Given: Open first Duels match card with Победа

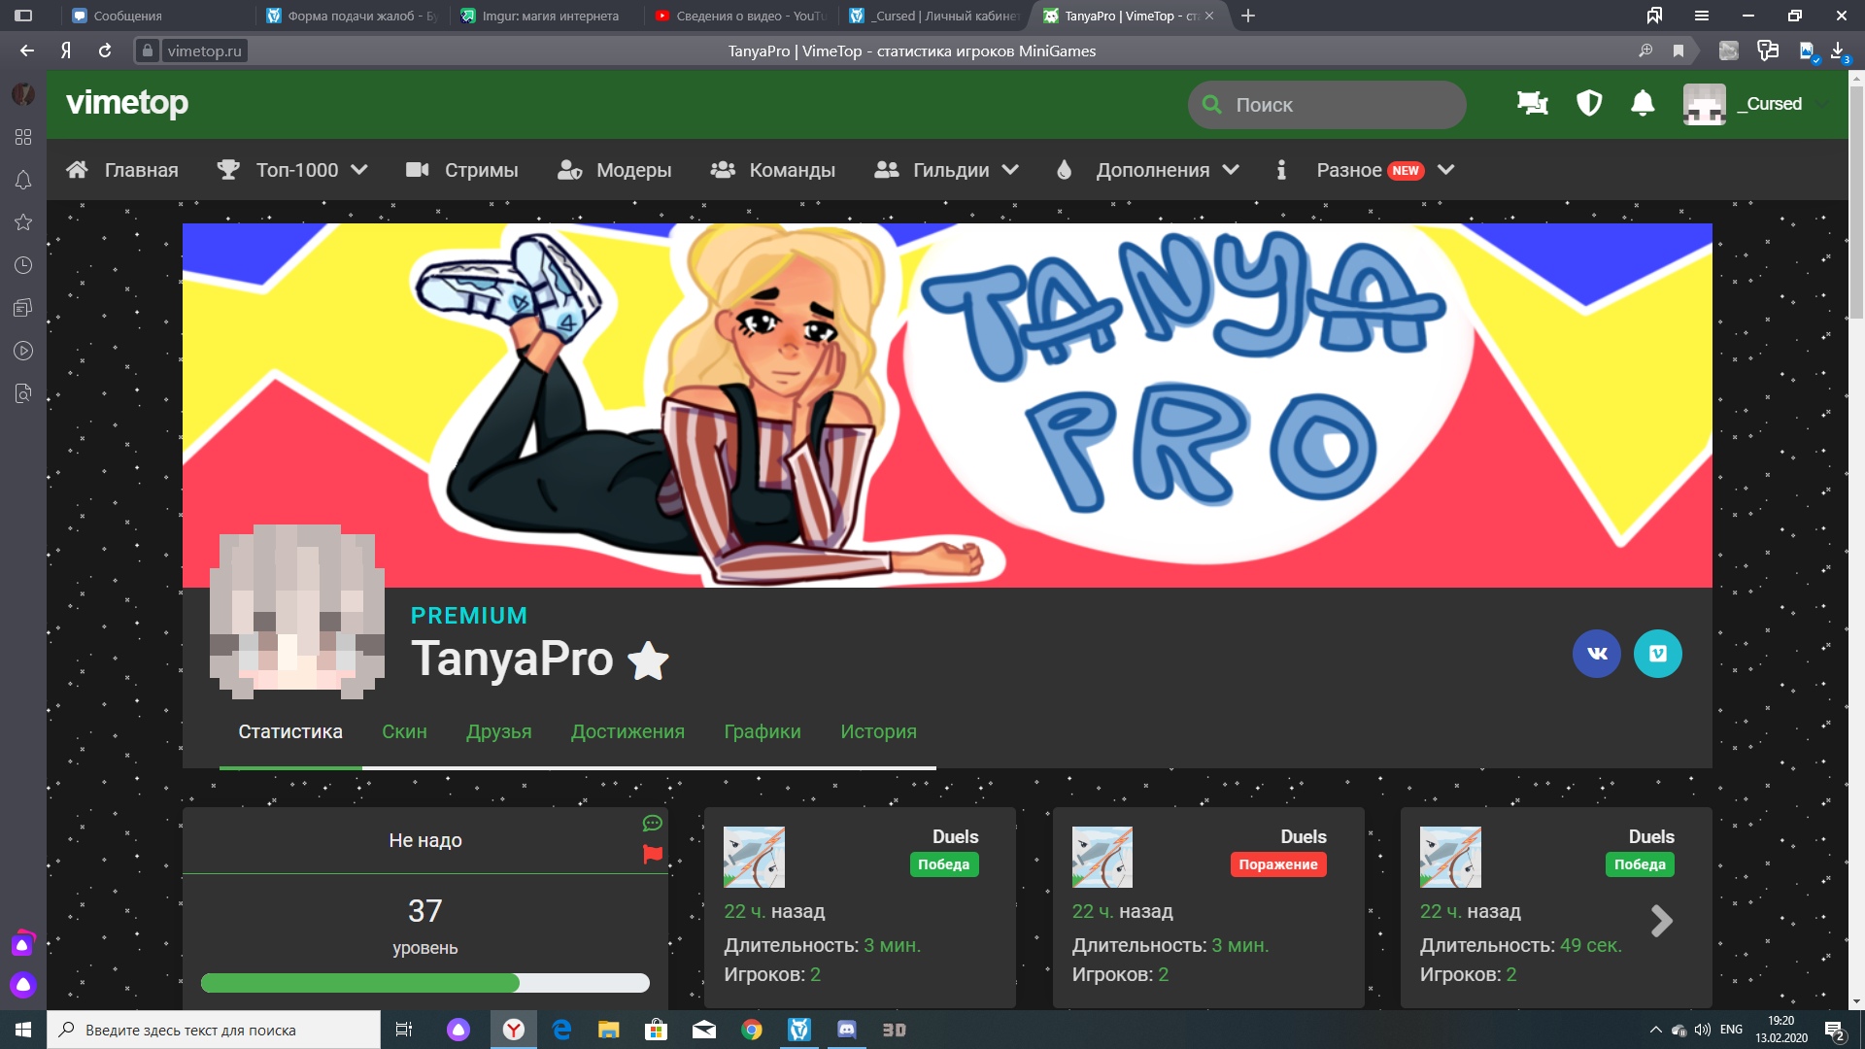Looking at the screenshot, I should point(860,907).
